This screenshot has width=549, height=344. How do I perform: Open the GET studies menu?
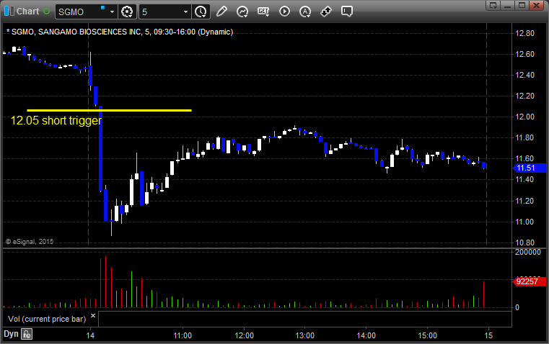tap(263, 12)
